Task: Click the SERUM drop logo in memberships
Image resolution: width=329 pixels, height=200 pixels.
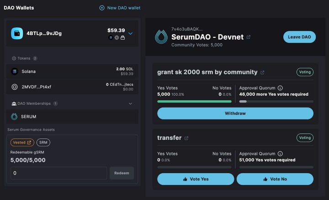Action: 14,117
